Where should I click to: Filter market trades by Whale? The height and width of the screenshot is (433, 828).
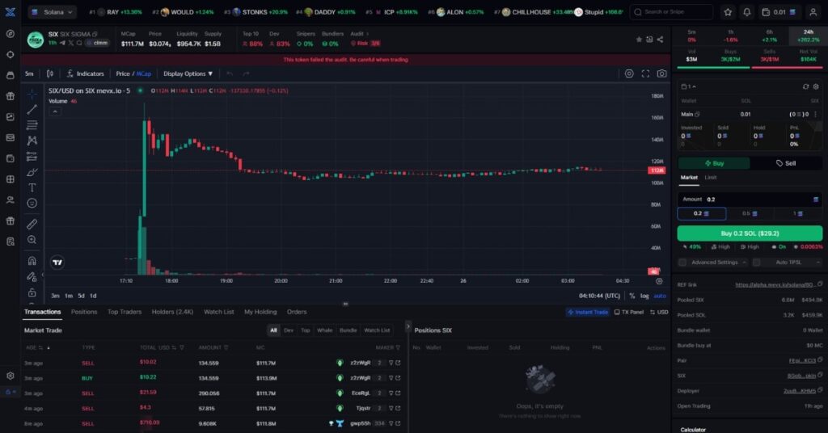pyautogui.click(x=325, y=330)
